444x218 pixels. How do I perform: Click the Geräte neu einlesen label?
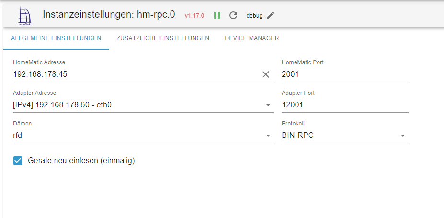(81, 161)
